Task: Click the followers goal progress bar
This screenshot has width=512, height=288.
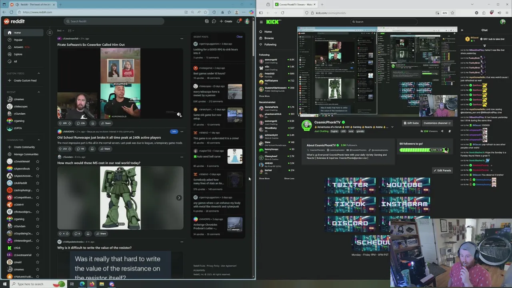Action: pos(424,150)
